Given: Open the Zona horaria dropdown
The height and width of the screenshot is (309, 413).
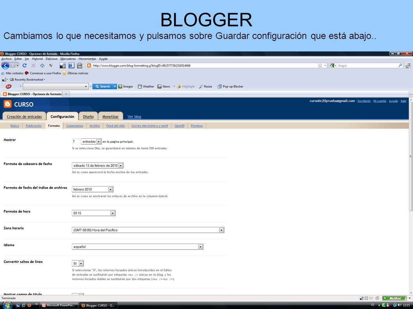Looking at the screenshot, I should coord(148,230).
